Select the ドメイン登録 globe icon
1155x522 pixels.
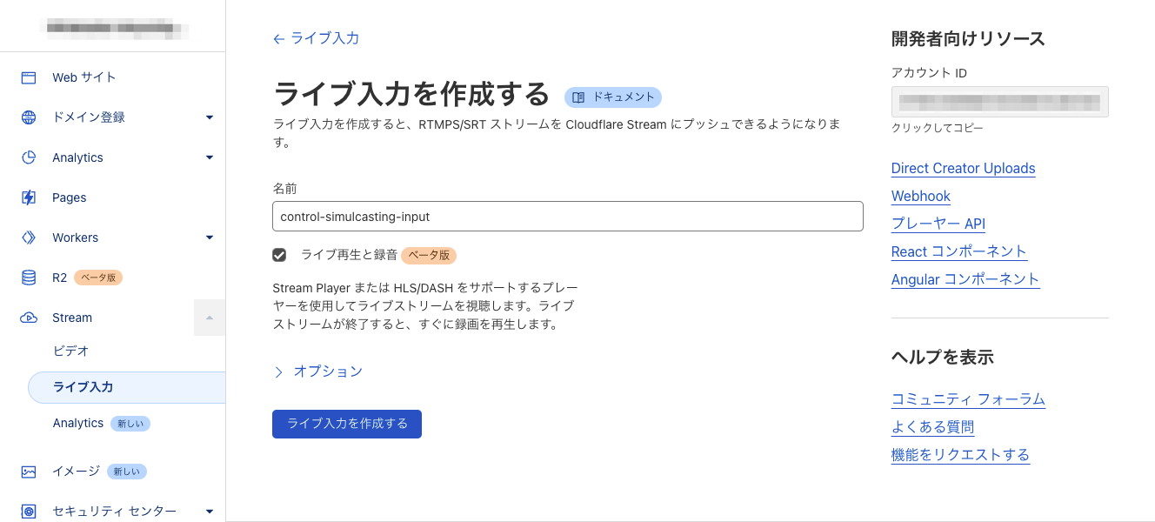tap(28, 117)
